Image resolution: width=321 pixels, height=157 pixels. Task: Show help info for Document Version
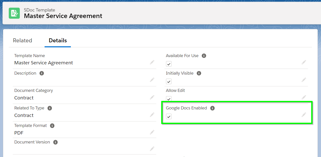pos(56,142)
